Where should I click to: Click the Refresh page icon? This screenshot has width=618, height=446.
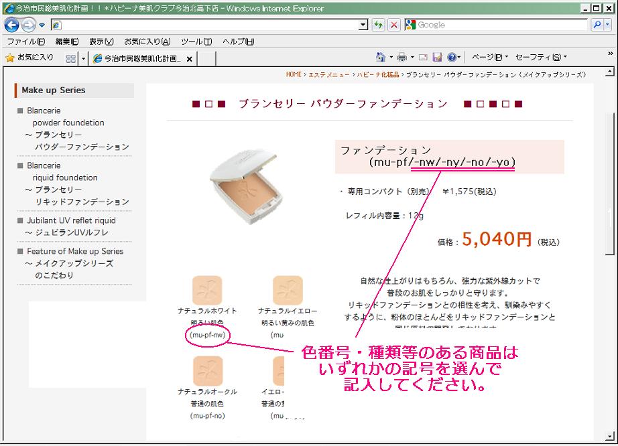click(378, 25)
